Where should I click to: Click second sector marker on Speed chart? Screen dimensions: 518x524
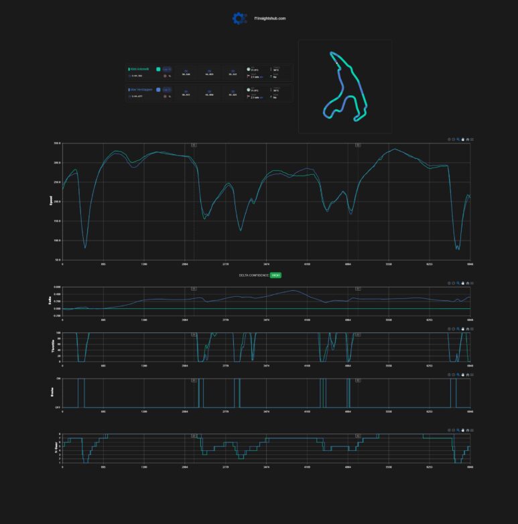pyautogui.click(x=358, y=145)
